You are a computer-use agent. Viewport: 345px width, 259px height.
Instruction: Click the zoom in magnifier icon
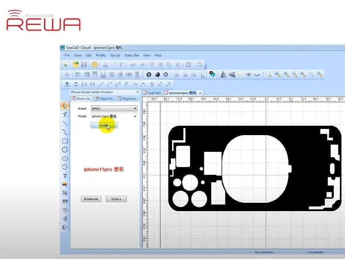(286, 74)
